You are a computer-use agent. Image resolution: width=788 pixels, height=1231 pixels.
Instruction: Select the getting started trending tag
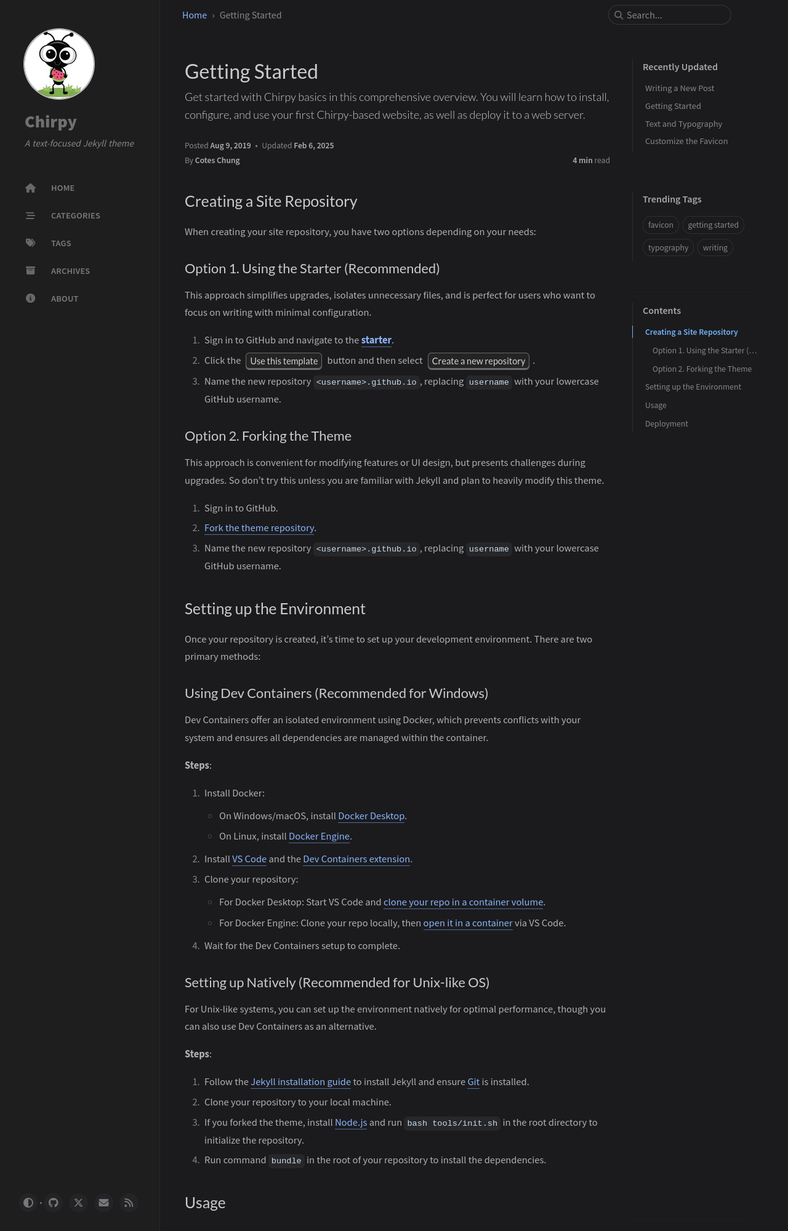coord(713,225)
